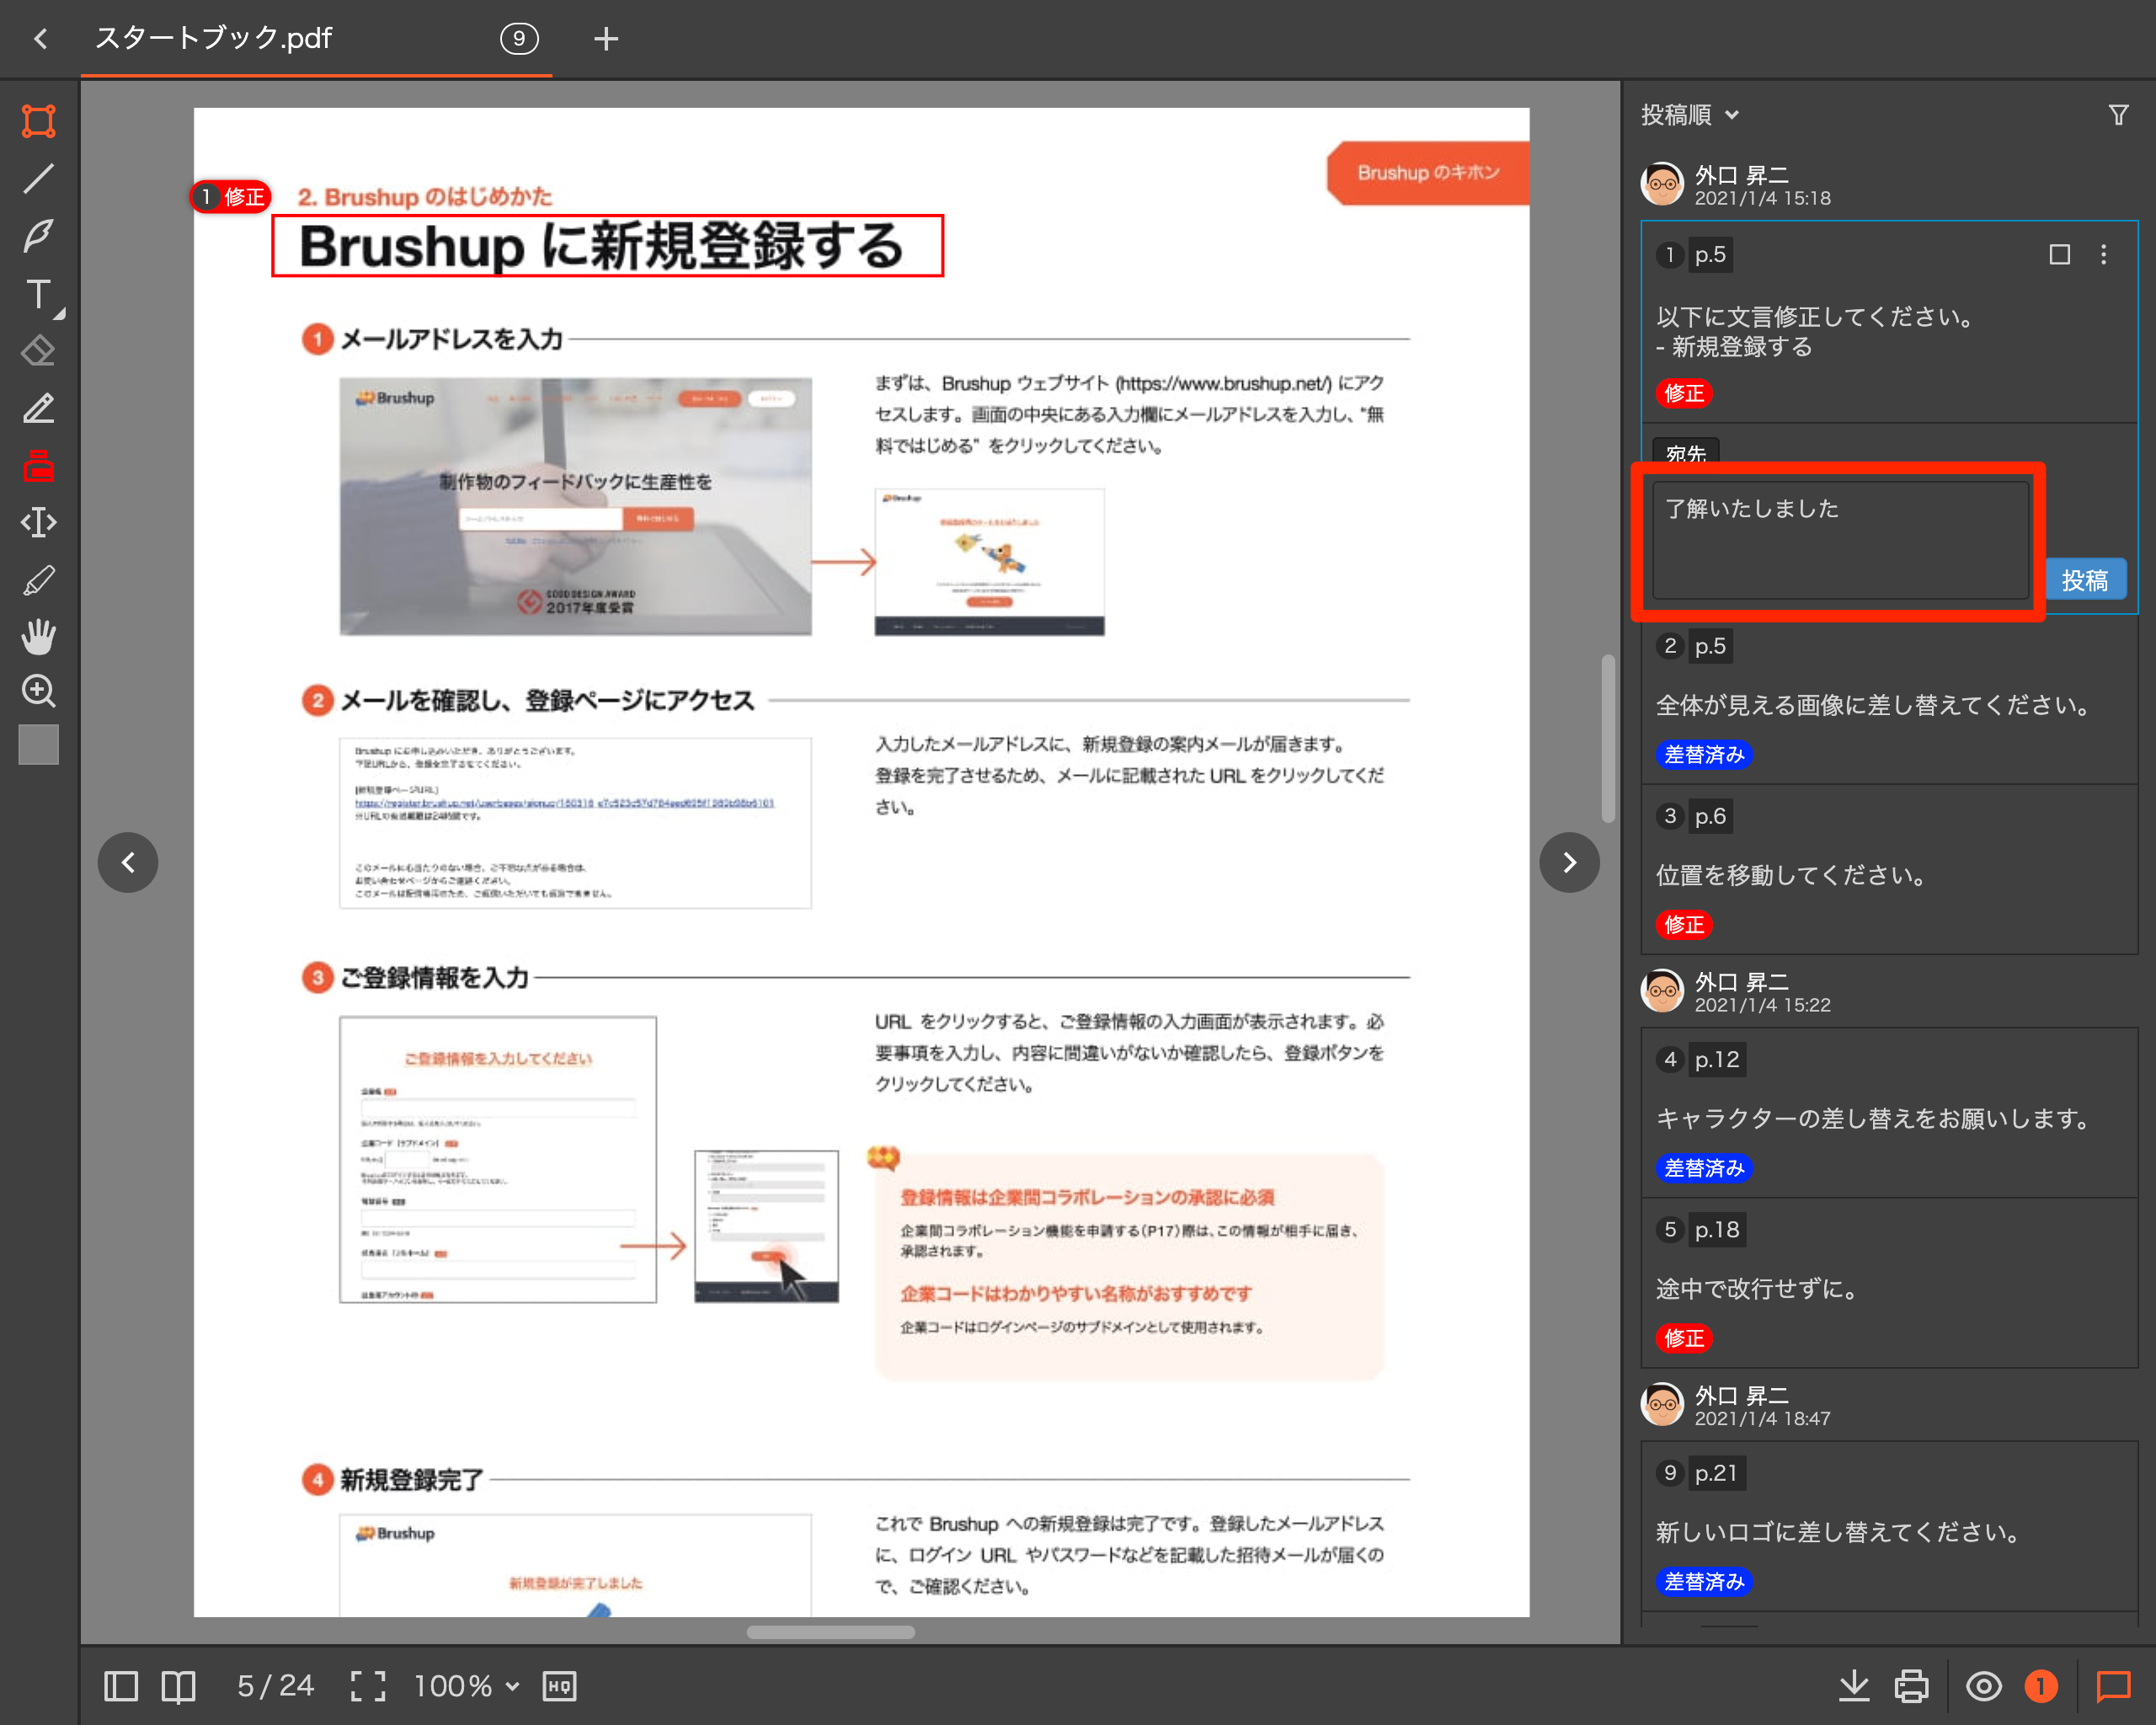Select comment 4 キャラクターの差し替えをお願いします
Viewport: 2156px width, 1725px height.
click(1889, 1112)
